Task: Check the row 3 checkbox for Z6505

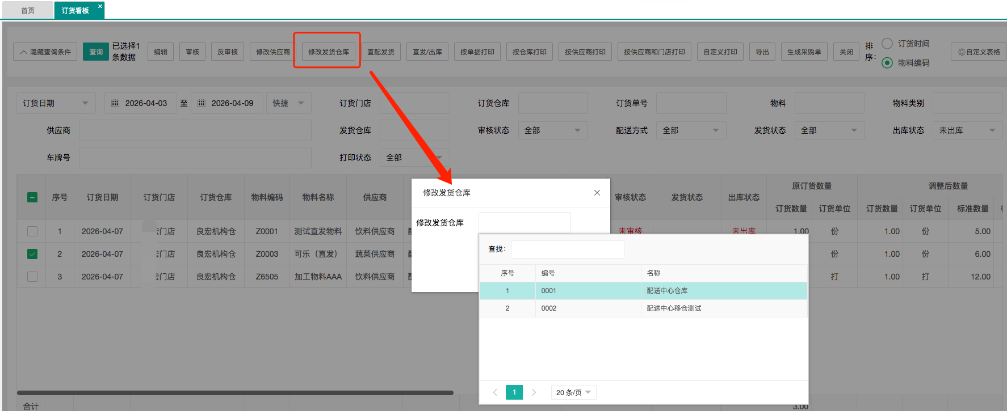Action: [x=32, y=277]
